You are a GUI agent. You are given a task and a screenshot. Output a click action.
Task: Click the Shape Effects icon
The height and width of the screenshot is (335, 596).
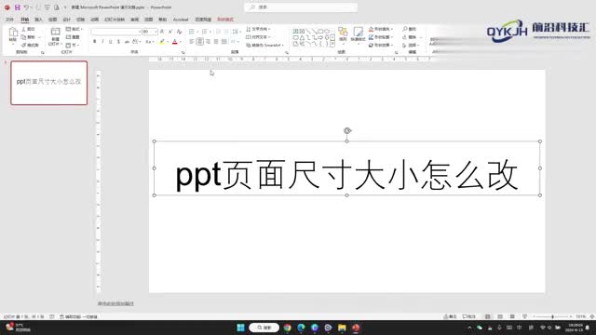[x=371, y=46]
